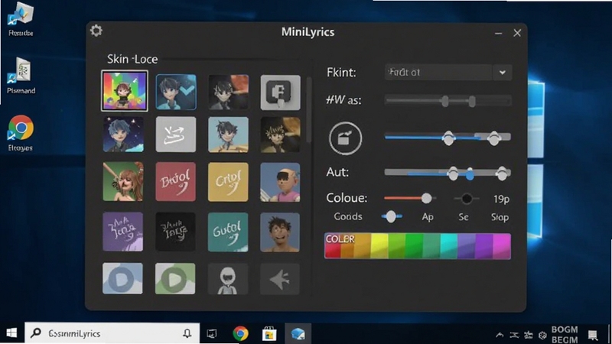Pick the dark golden character skin
Viewport: 612px width, 344px height.
pos(280,135)
